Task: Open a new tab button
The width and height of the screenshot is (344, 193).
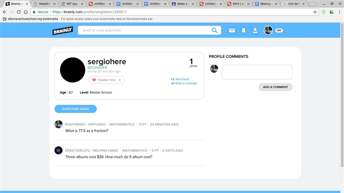Action: coord(313,4)
